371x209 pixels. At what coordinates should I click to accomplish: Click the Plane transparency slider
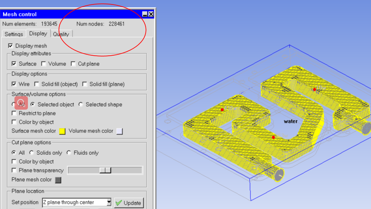click(105, 170)
